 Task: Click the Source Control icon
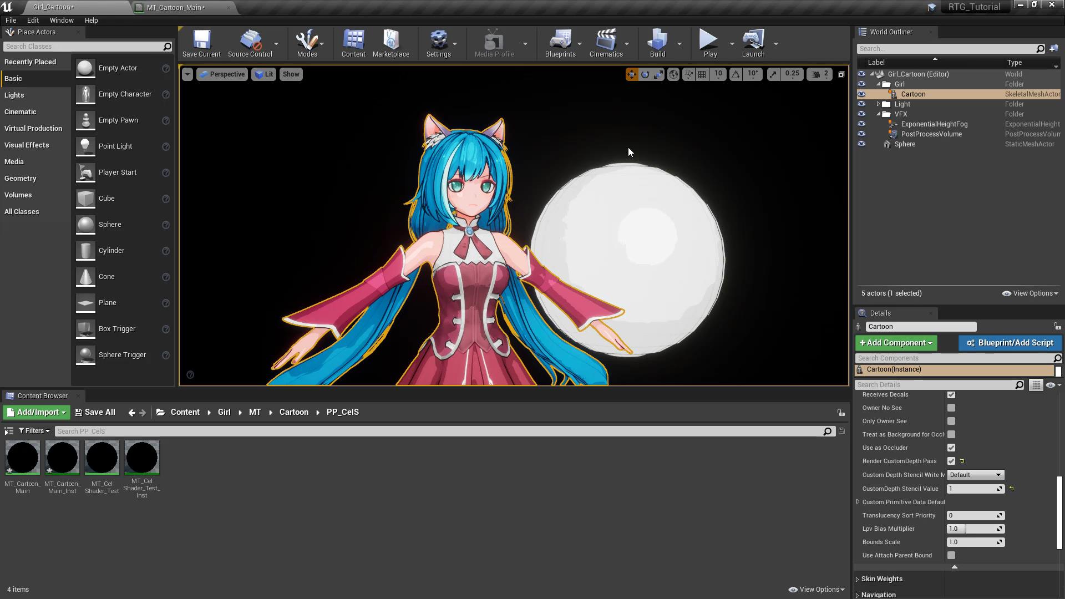(x=250, y=43)
